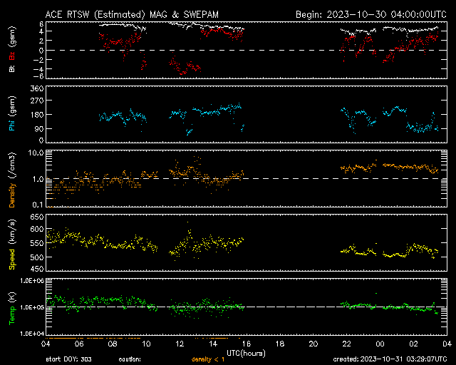This screenshot has width=456, height=365.
Task: Click the 'ACE RTSW (Estimated) MAG & SWEPAM' title
Action: (132, 14)
